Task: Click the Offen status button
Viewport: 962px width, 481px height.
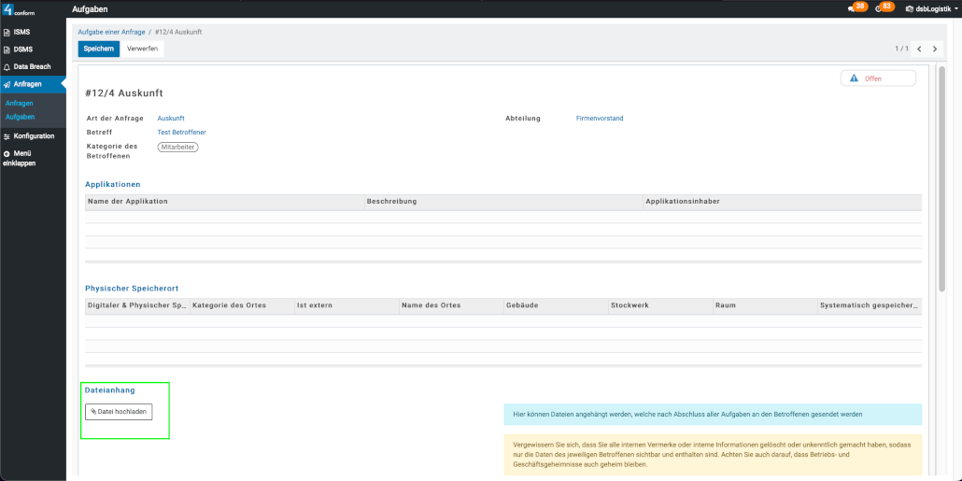Action: pos(878,78)
